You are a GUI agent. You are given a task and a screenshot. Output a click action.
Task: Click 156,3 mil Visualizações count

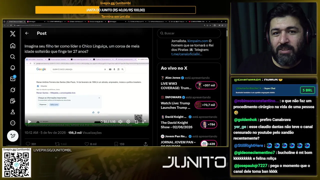point(85,133)
